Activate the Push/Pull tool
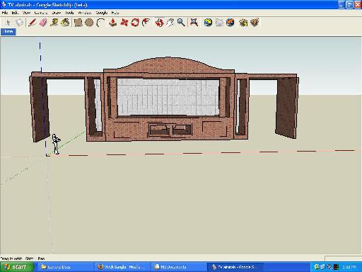 pyautogui.click(x=113, y=23)
